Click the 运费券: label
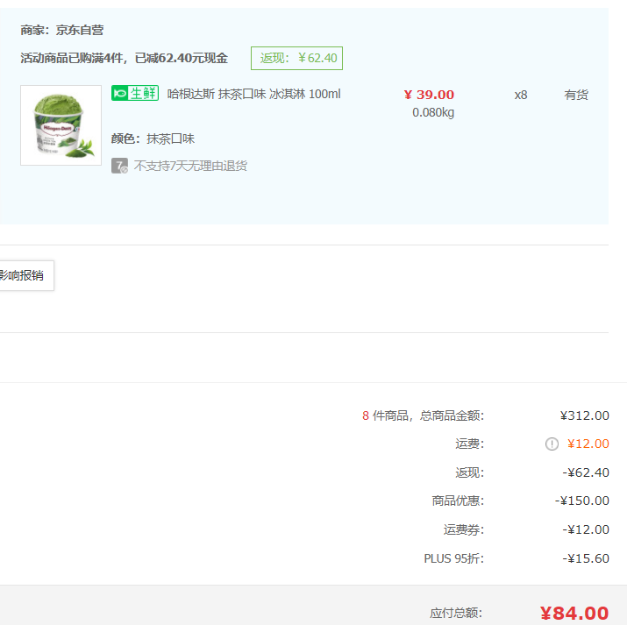Image resolution: width=627 pixels, height=625 pixels. 464,529
